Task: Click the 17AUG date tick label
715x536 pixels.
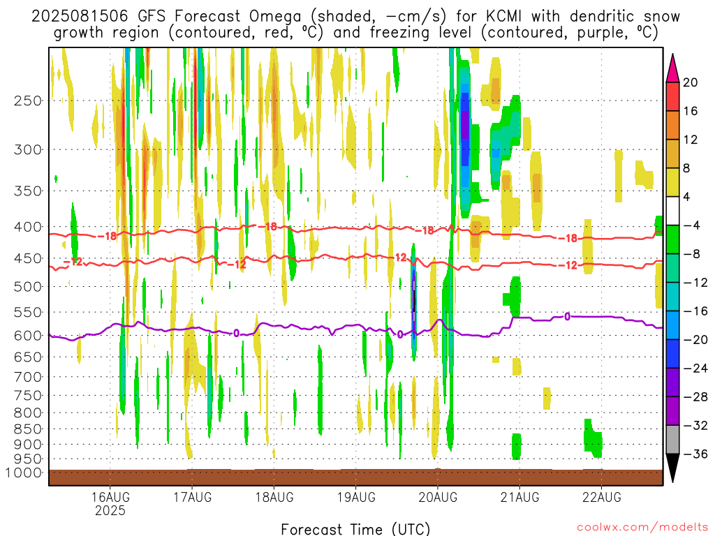Action: (193, 497)
